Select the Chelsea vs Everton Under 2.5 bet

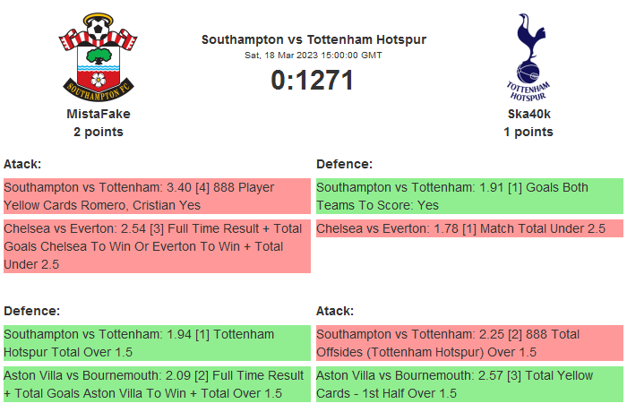(x=469, y=228)
